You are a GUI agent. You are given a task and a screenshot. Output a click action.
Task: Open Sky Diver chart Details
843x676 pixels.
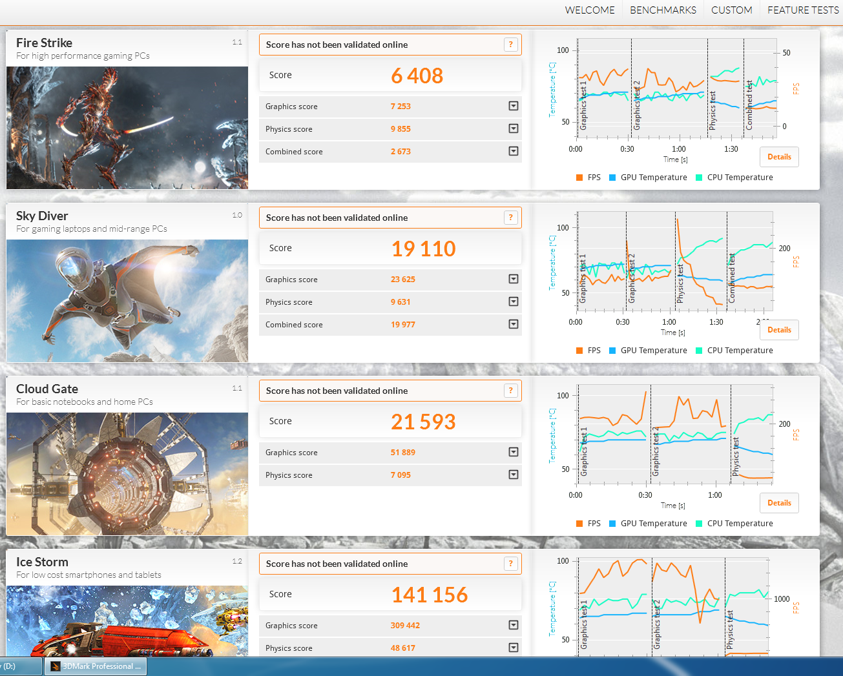point(779,330)
